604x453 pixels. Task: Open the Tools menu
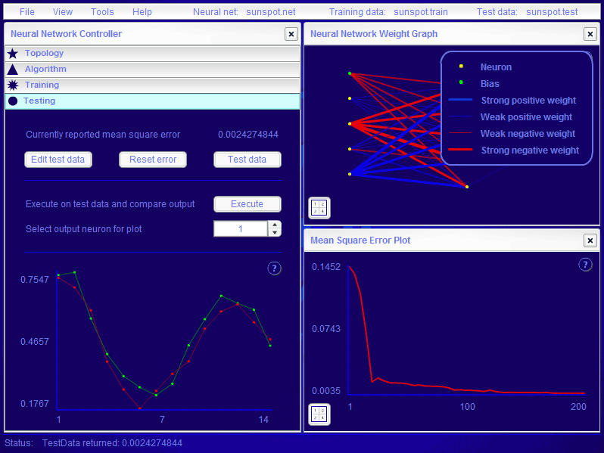102,12
